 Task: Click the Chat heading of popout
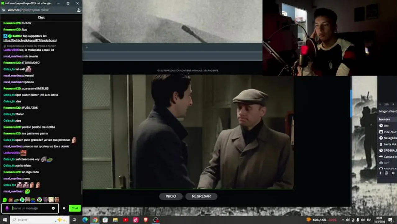(41, 17)
